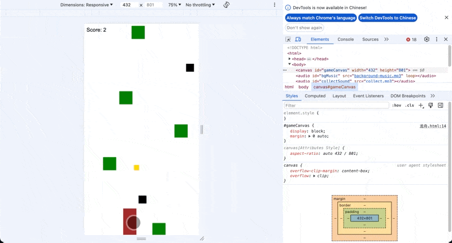Open the Dimensions: Responsive dropdown
The image size is (452, 243).
click(88, 5)
